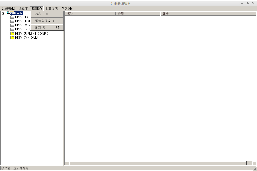
Task: Expand the HKEY_DYN_DATA node
Action: (x=8, y=38)
